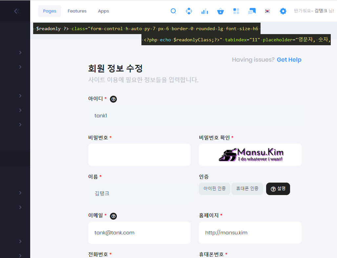The width and height of the screenshot is (337, 258).
Task: Select the Pages tab
Action: pos(50,11)
